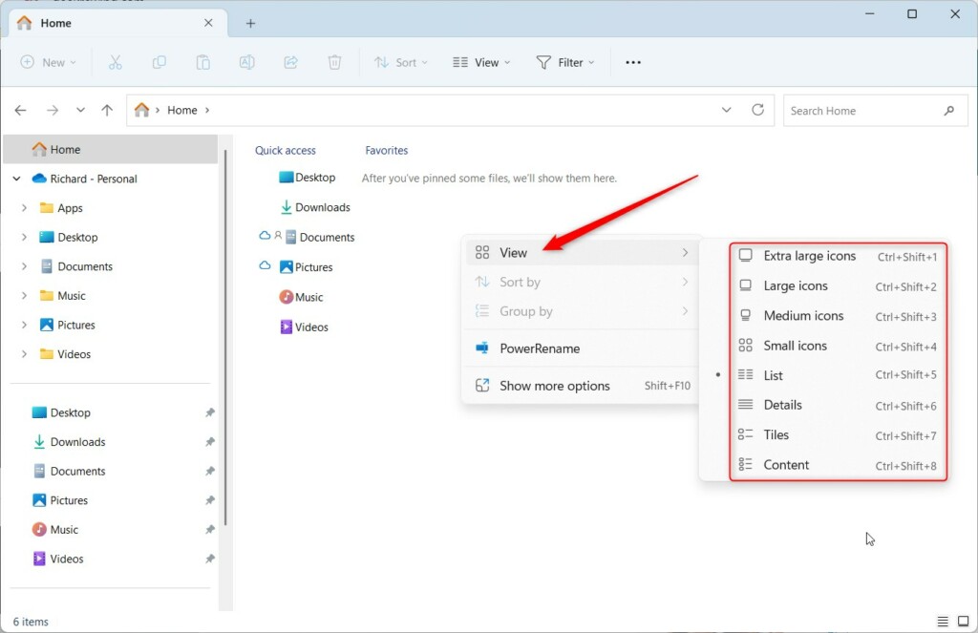
Task: Select Medium icons view
Action: pyautogui.click(x=838, y=316)
